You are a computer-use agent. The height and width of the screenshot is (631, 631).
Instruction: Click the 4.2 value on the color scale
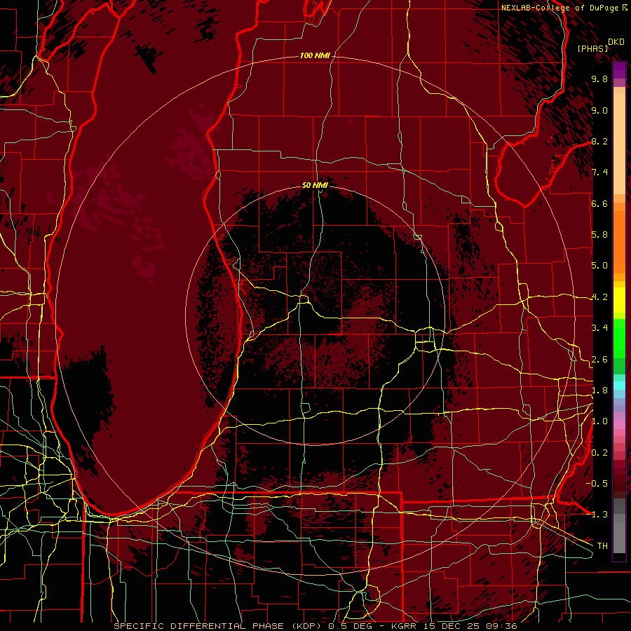click(x=599, y=297)
